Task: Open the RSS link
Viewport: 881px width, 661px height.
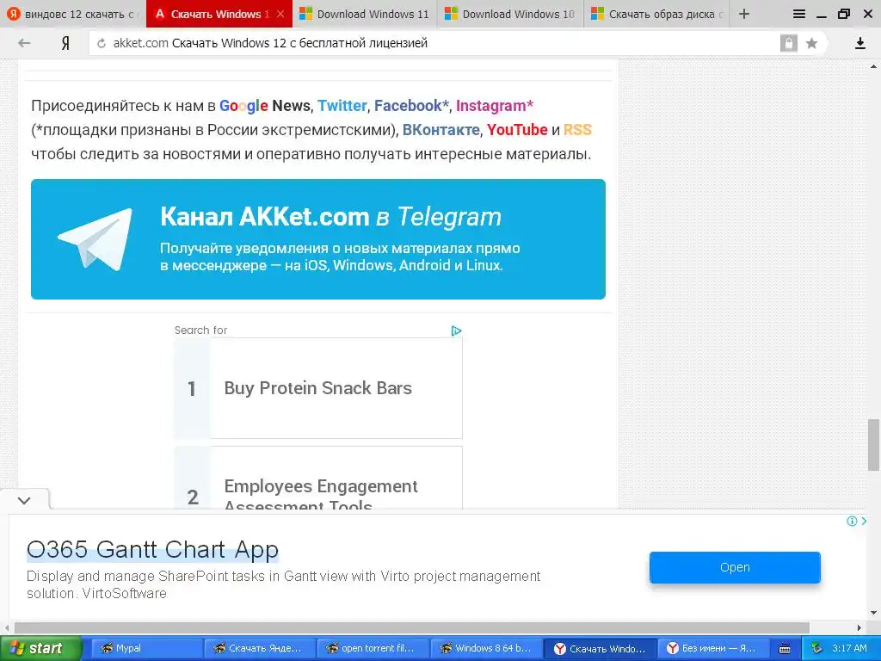Action: pos(577,130)
